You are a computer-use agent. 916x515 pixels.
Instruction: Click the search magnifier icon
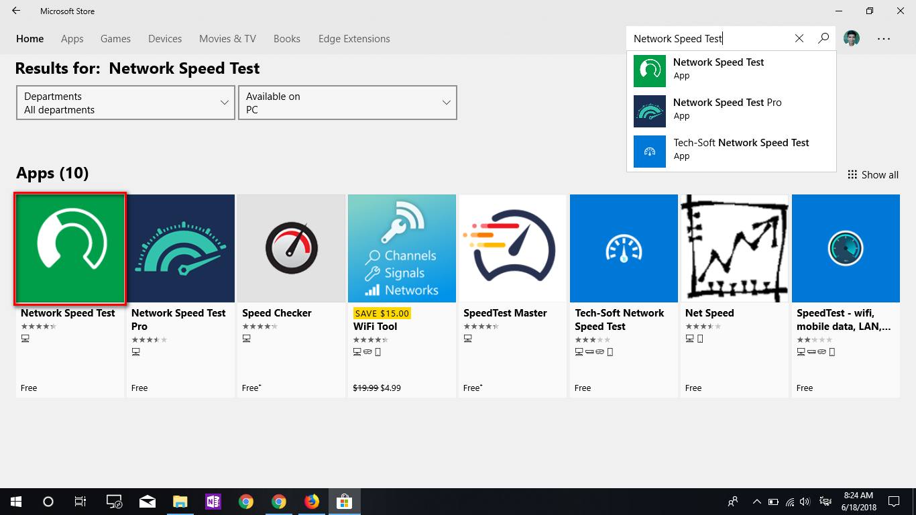point(823,38)
